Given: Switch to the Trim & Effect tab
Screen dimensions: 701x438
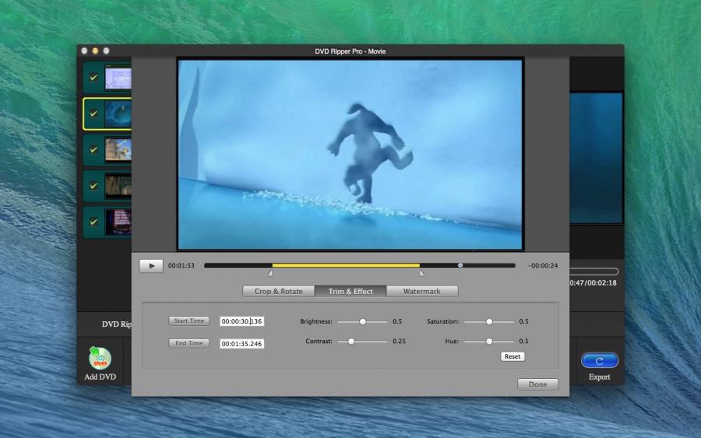Looking at the screenshot, I should [x=350, y=291].
